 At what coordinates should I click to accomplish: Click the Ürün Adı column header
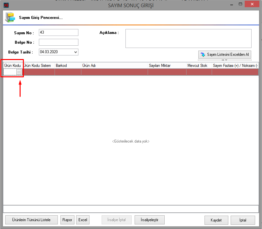[x=114, y=66]
